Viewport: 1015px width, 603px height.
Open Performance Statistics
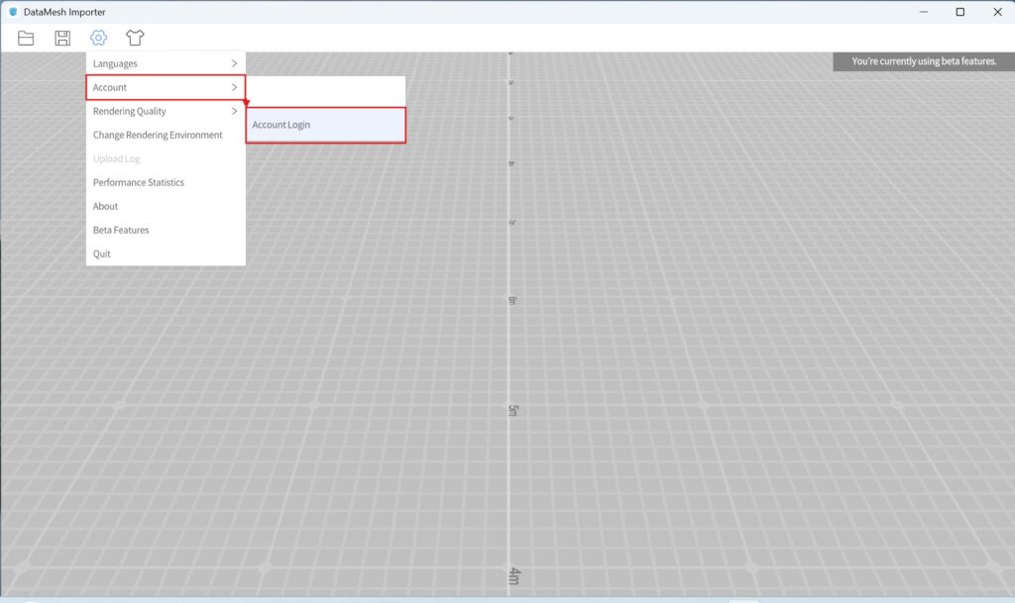pos(139,182)
